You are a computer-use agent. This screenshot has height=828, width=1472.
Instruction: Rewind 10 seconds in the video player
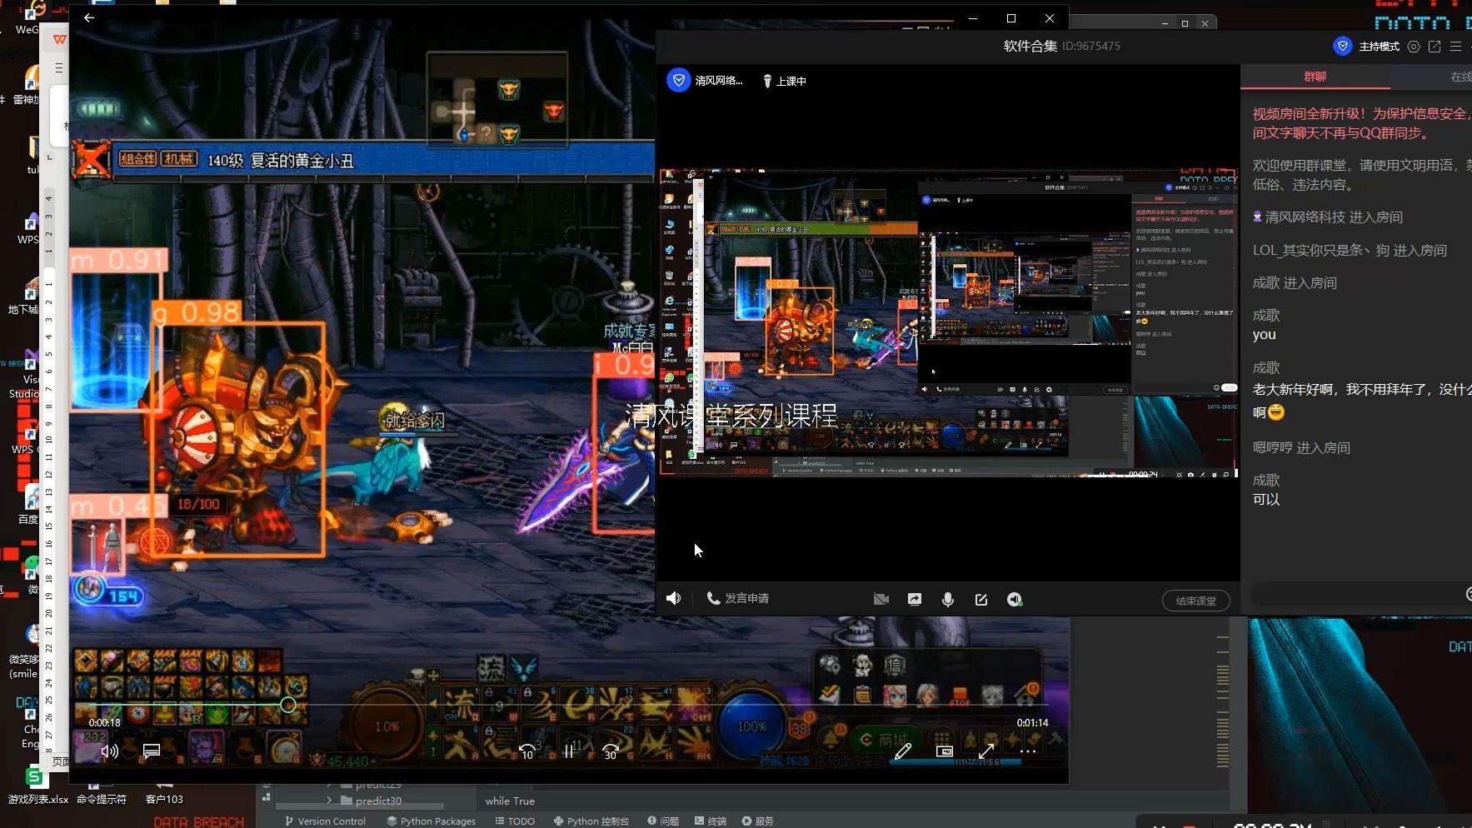coord(527,751)
